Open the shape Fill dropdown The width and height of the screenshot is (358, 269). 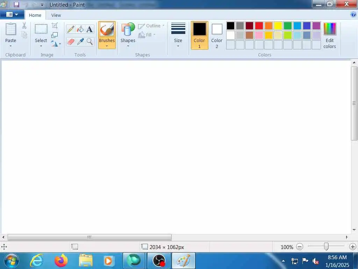pyautogui.click(x=147, y=35)
